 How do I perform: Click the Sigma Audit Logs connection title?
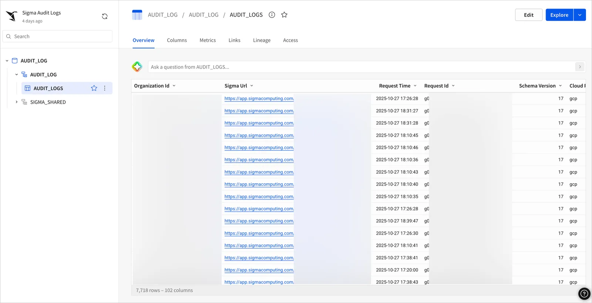tap(41, 13)
